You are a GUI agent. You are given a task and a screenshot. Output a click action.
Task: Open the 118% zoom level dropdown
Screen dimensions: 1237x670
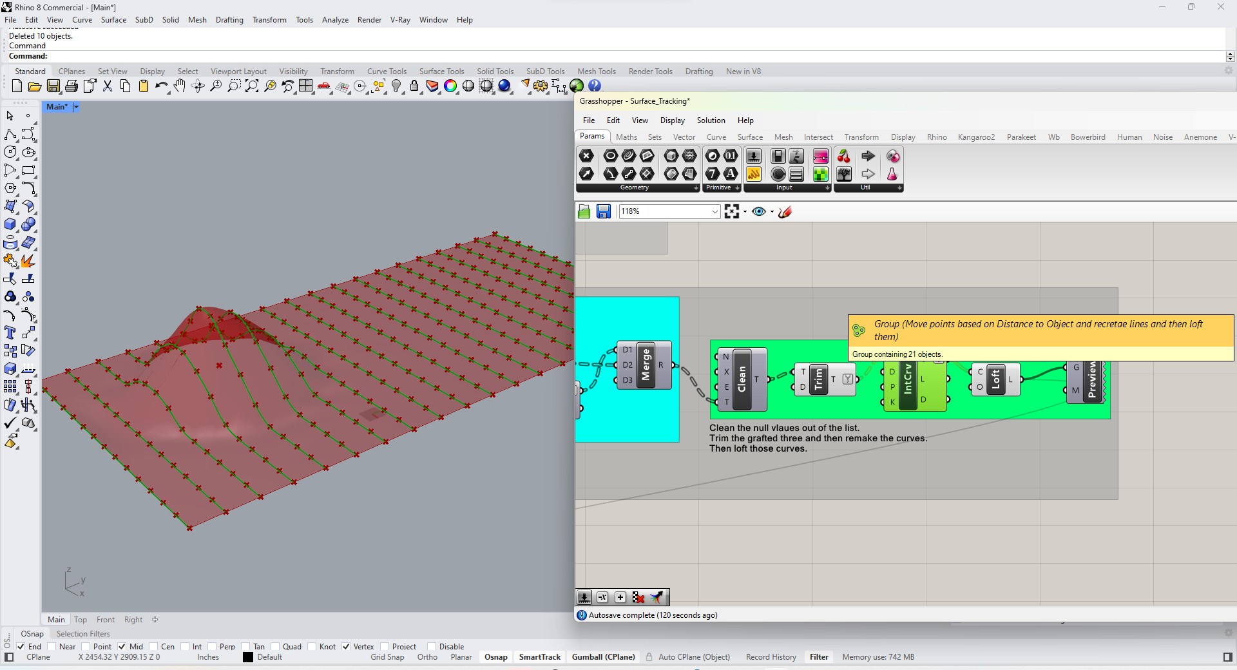point(714,212)
